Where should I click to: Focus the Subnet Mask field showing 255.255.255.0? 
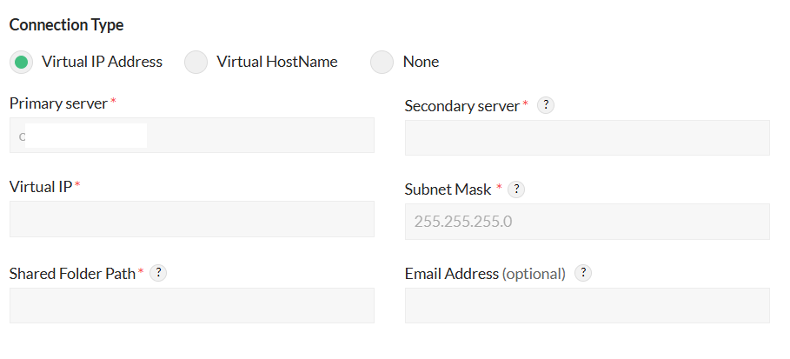pos(587,222)
